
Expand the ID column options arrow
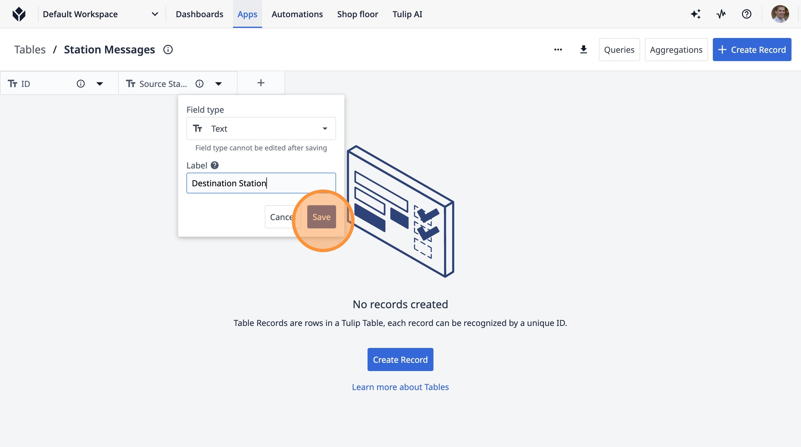point(99,84)
